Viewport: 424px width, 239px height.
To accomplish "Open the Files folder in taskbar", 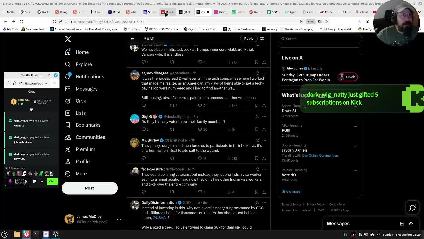I will (x=17, y=234).
